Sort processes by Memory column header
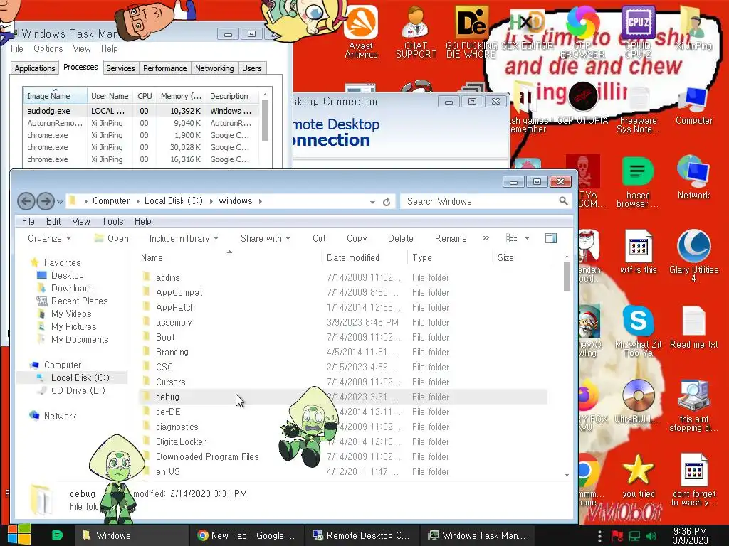Image resolution: width=729 pixels, height=546 pixels. (x=181, y=96)
